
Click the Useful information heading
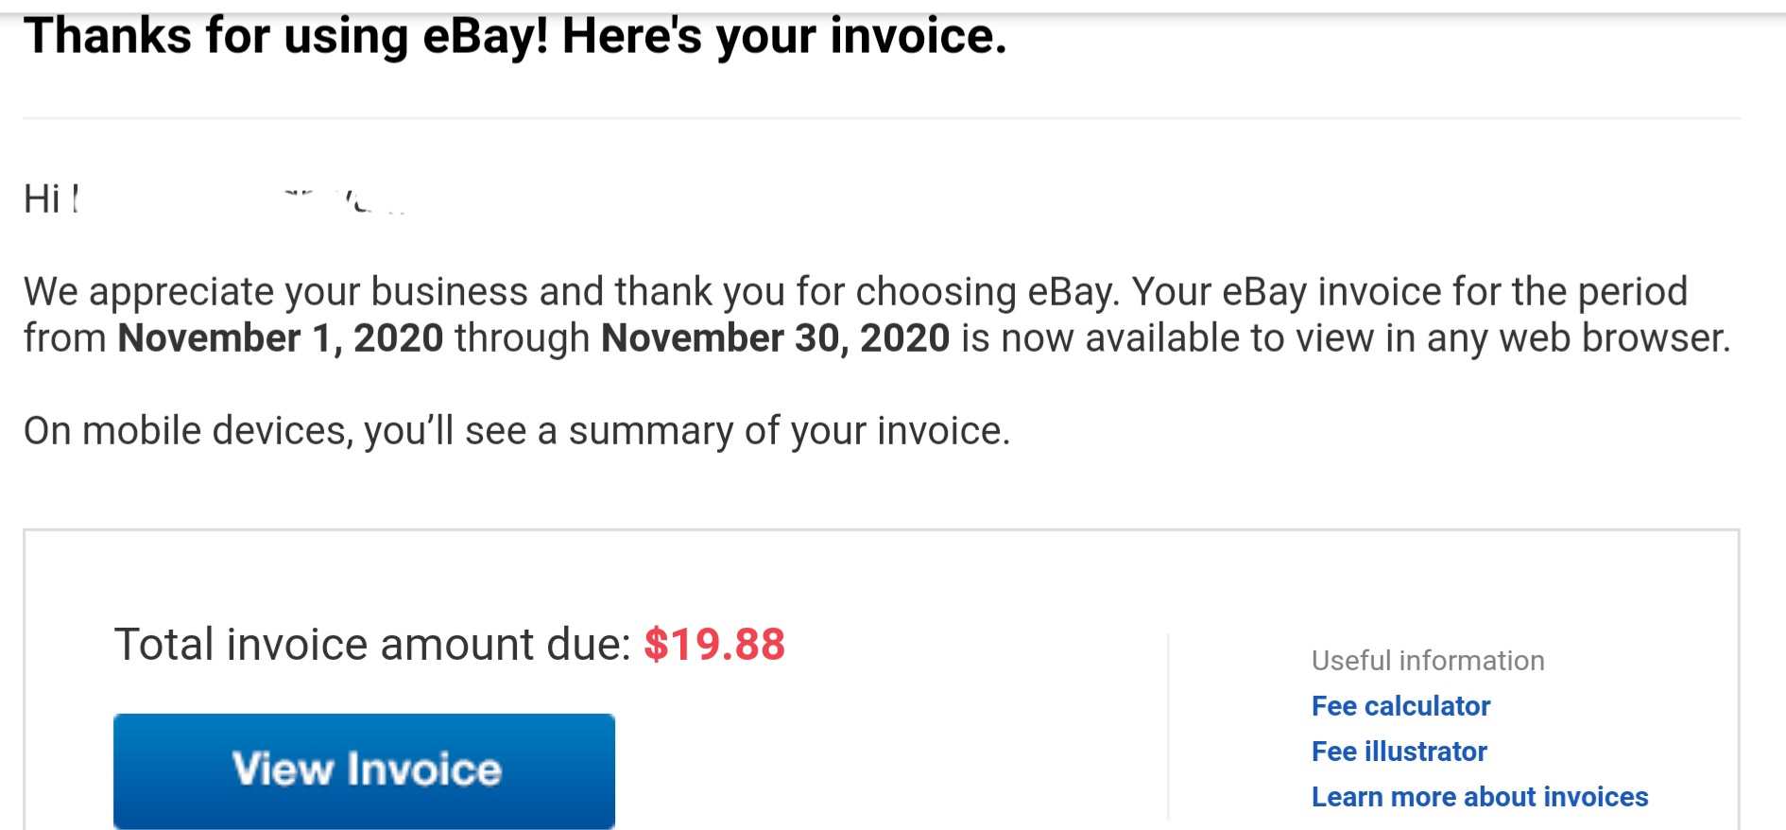pos(1427,661)
